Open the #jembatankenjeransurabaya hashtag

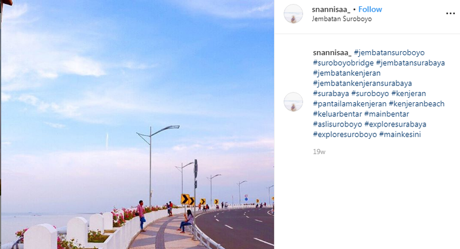[363, 83]
